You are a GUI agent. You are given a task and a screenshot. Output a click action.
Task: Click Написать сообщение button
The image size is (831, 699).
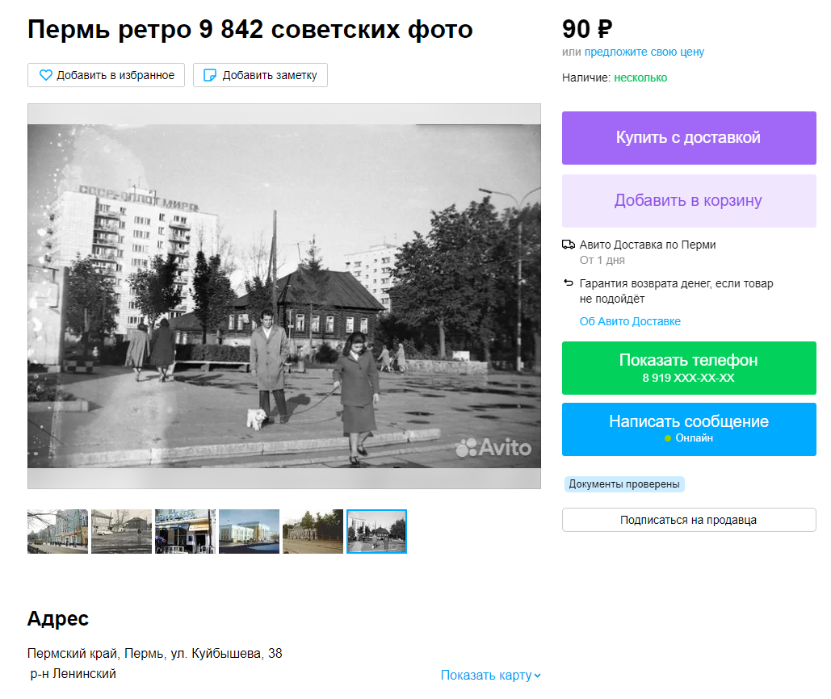[689, 429]
